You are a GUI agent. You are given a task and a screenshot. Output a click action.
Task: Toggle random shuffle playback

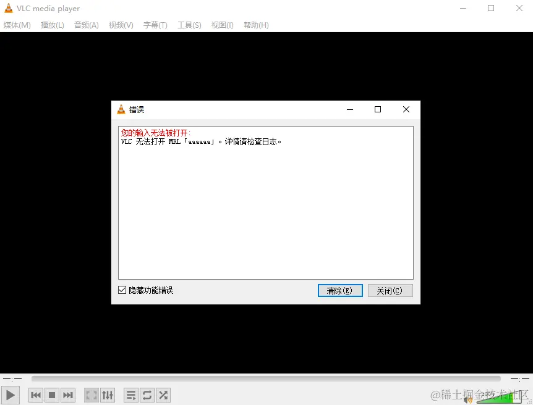[x=163, y=395]
